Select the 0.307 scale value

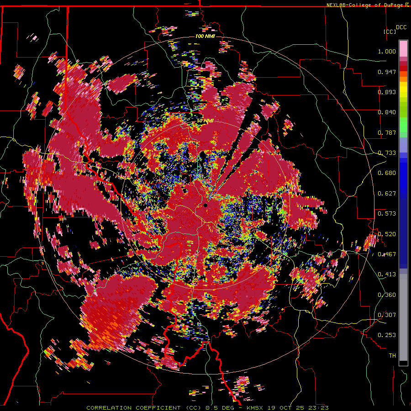[387, 315]
